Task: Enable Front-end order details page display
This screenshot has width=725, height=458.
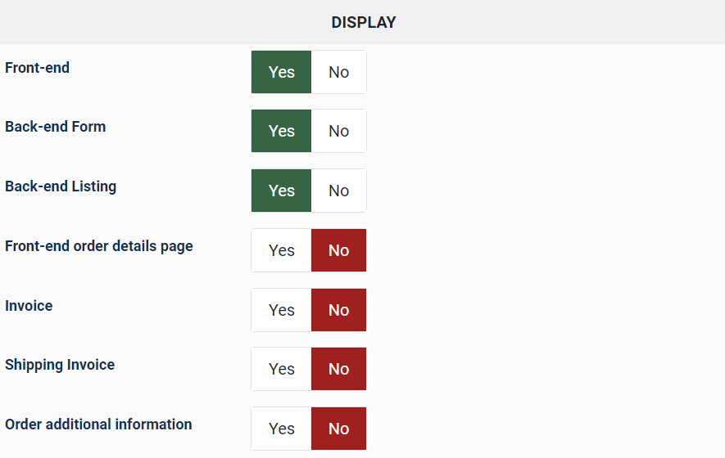Action: (x=281, y=250)
